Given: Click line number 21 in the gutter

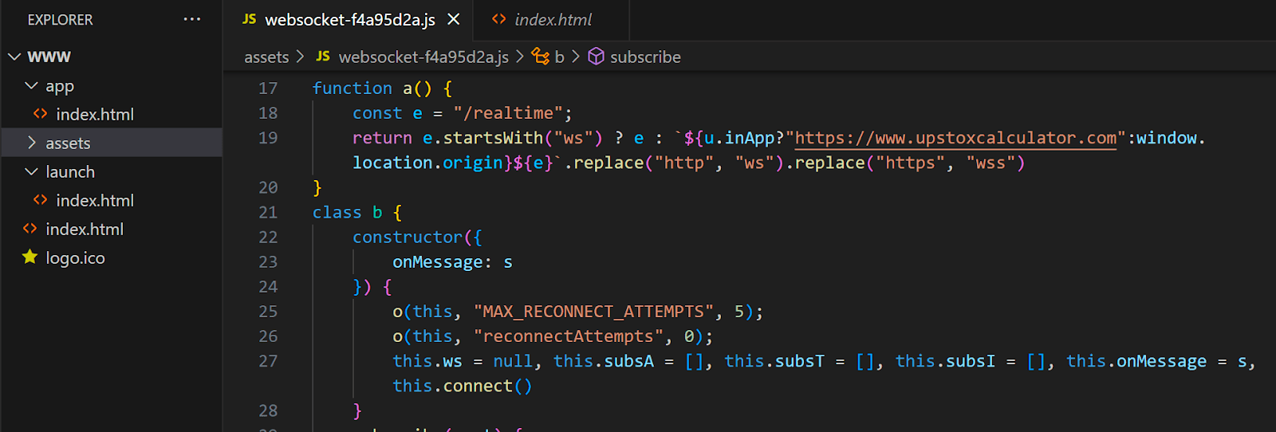Looking at the screenshot, I should point(268,212).
